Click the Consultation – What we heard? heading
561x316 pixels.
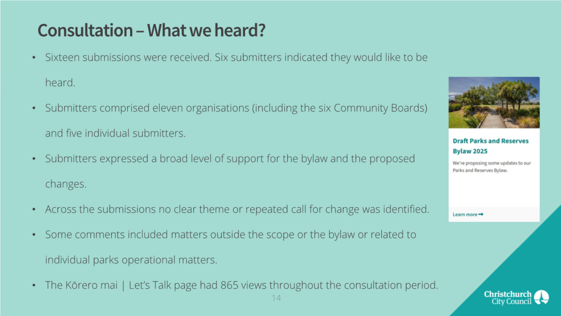pos(152,30)
